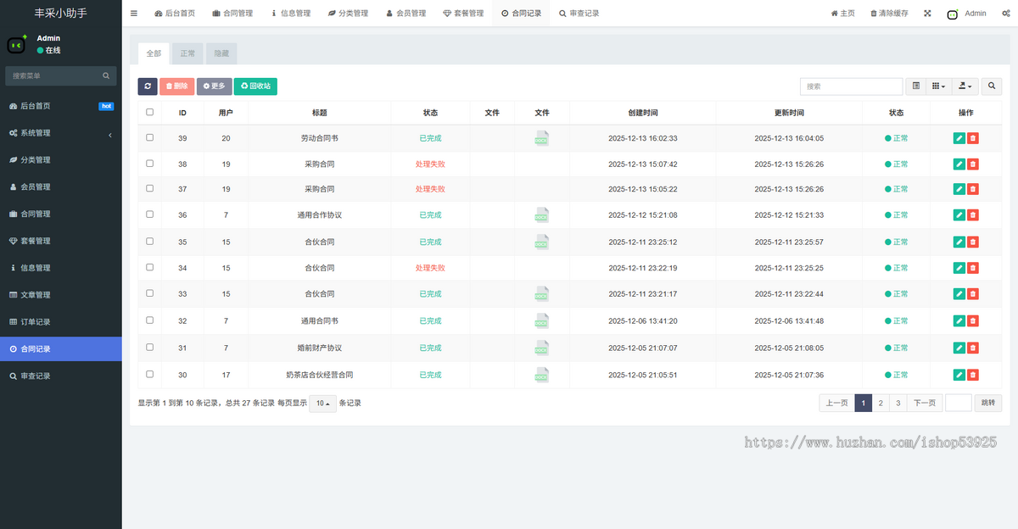Screen dimensions: 1018x529
Task: Click in the table 搜索 input field
Action: click(x=851, y=86)
